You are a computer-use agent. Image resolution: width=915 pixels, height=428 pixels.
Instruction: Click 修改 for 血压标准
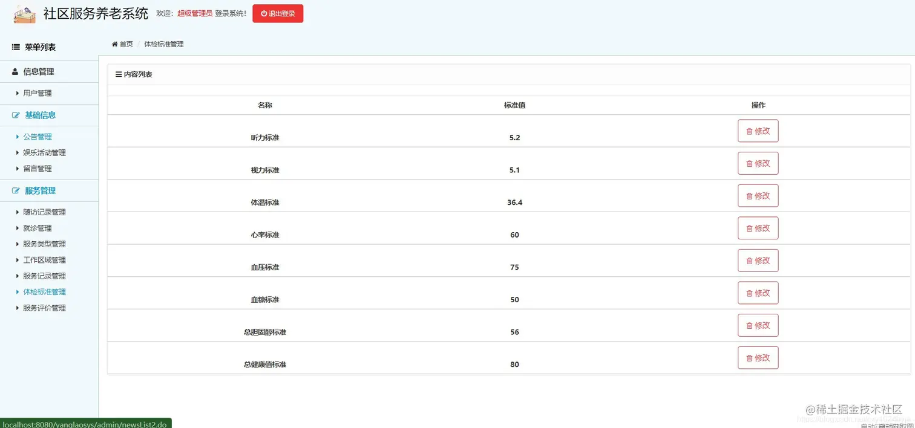pos(758,261)
